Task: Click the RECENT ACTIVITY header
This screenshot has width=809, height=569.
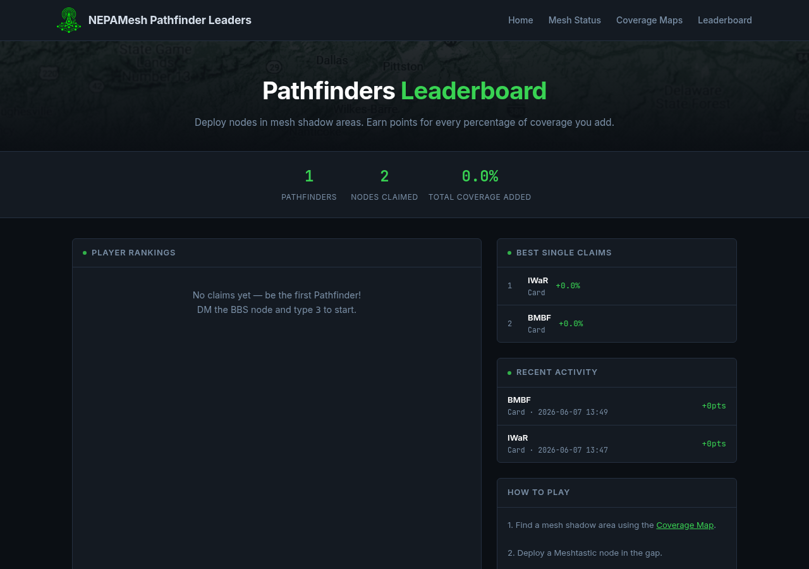Action: 617,372
